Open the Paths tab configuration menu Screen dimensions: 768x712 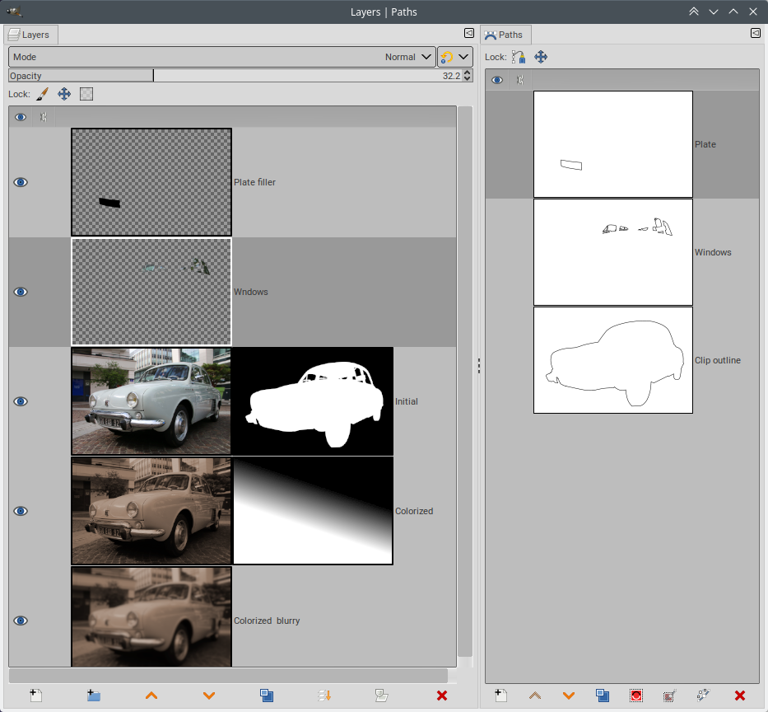(755, 34)
